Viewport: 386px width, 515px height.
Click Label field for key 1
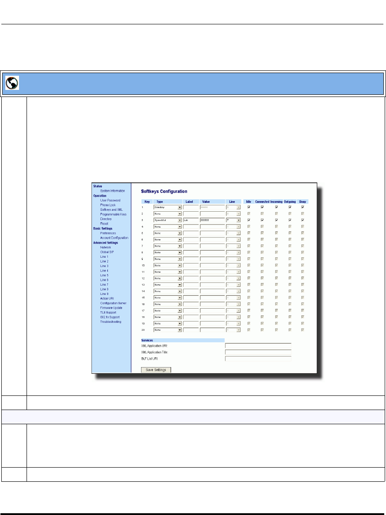pyautogui.click(x=191, y=207)
